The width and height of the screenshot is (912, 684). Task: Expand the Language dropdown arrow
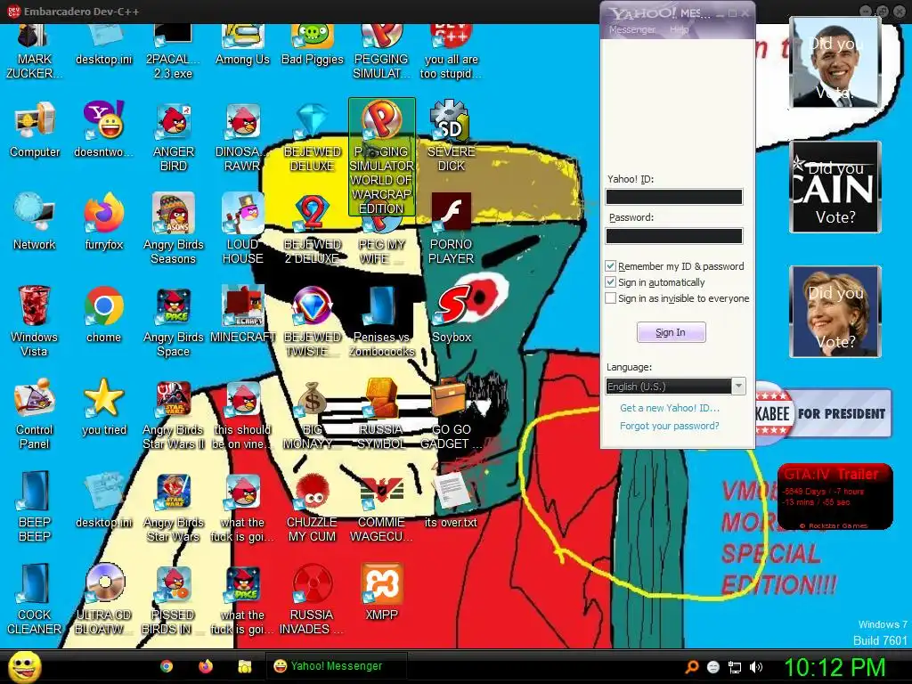[738, 387]
